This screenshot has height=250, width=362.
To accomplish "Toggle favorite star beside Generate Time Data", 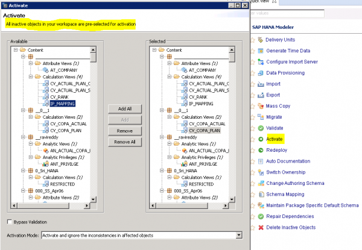I will coord(253,51).
